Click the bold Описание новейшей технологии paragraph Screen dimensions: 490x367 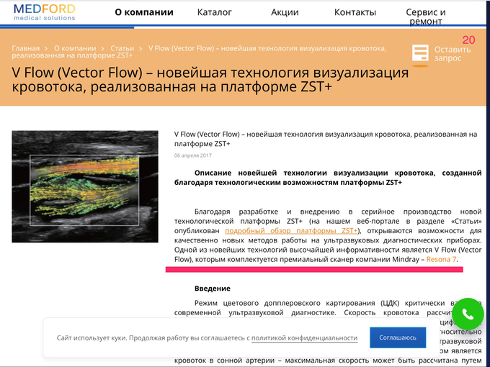pos(328,178)
